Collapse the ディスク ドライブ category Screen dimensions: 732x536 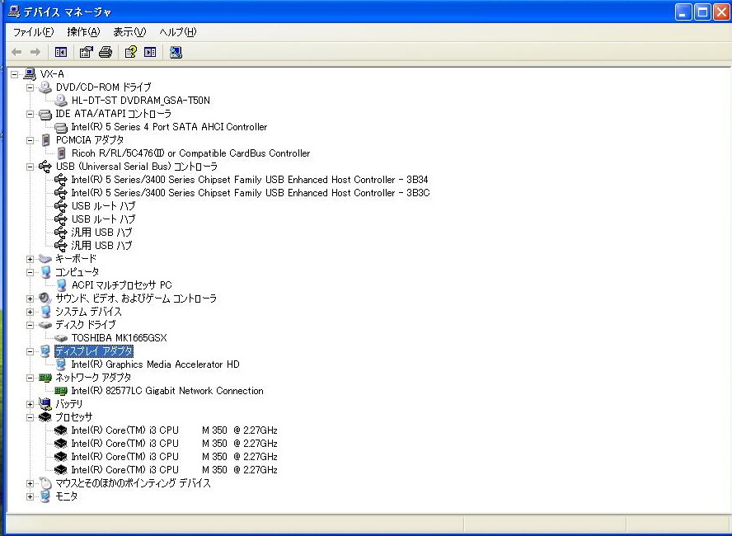click(30, 325)
